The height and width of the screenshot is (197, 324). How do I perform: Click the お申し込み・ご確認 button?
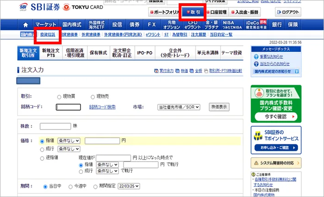point(276,148)
